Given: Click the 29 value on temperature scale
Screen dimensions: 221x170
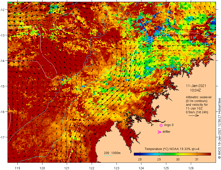Looking at the screenshot, I should [x=159, y=159].
